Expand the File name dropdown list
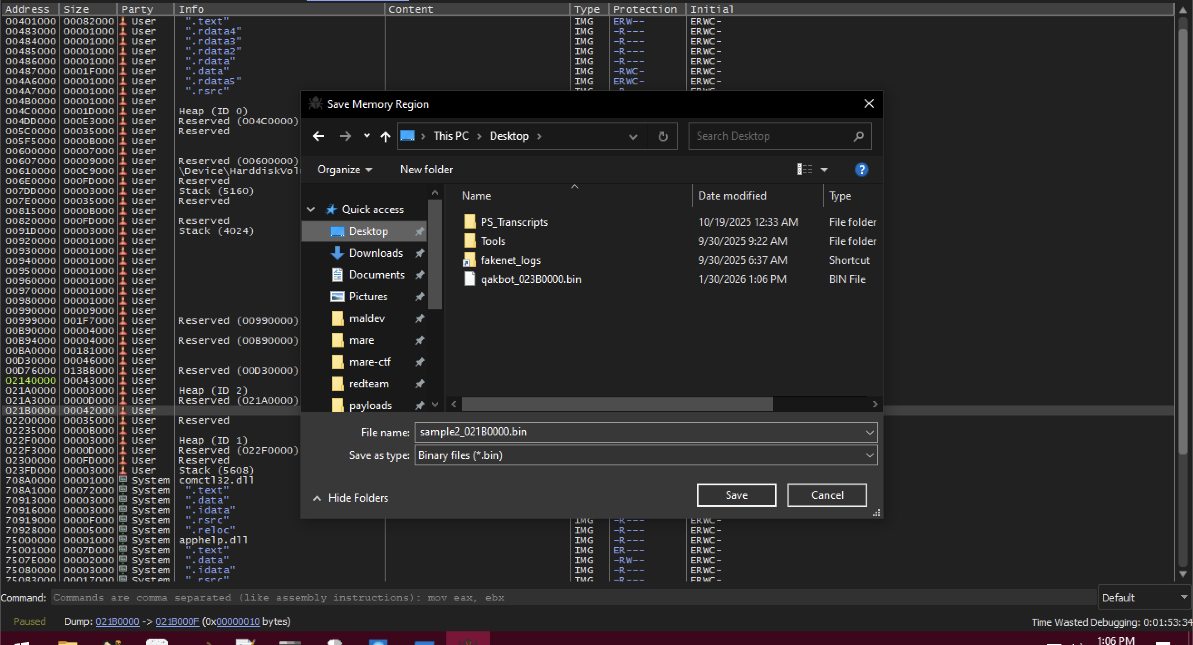The height and width of the screenshot is (645, 1193). click(x=869, y=432)
